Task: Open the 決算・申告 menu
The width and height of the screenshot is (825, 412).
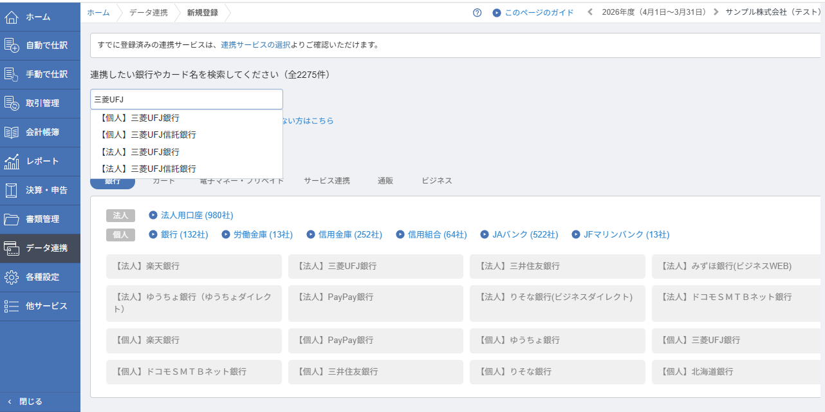Action: [40, 191]
